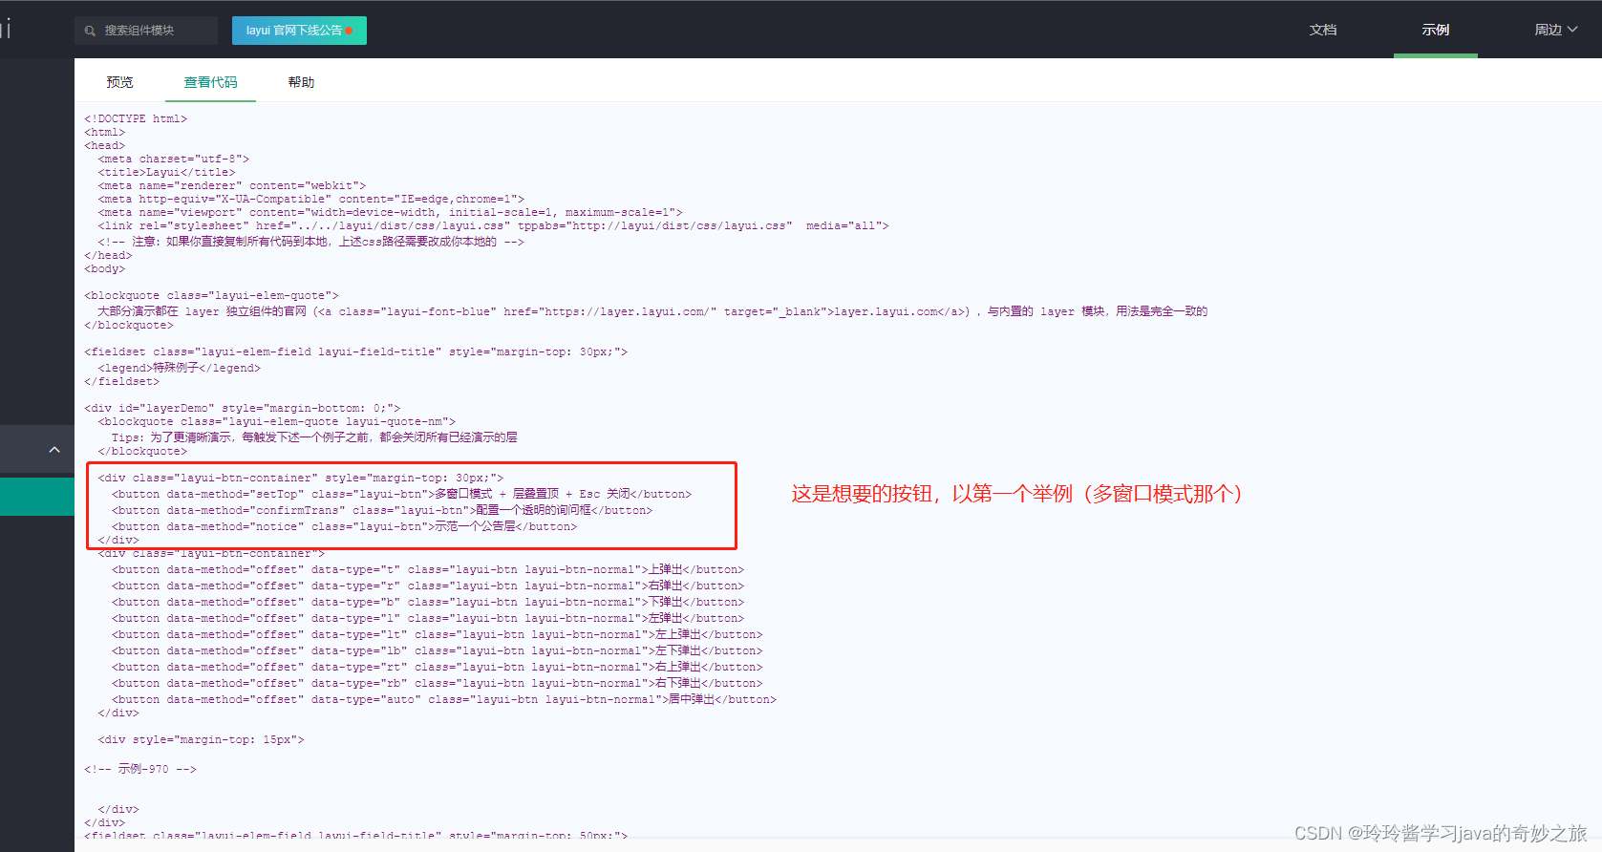Click the 注意 css路径 comment line
The height and width of the screenshot is (852, 1602).
pyautogui.click(x=310, y=242)
